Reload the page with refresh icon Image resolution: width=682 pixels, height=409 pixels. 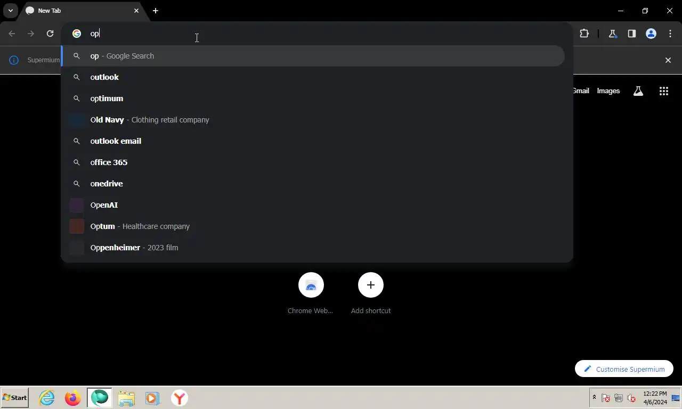pos(50,34)
